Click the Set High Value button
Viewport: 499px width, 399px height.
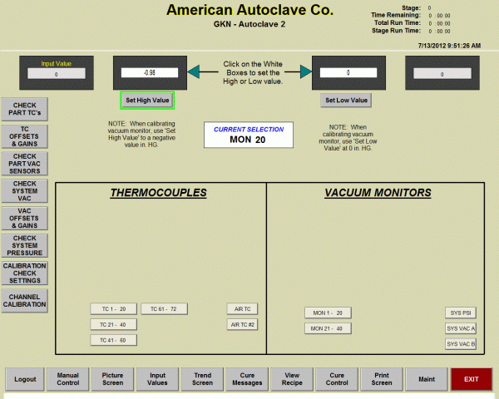[x=146, y=100]
